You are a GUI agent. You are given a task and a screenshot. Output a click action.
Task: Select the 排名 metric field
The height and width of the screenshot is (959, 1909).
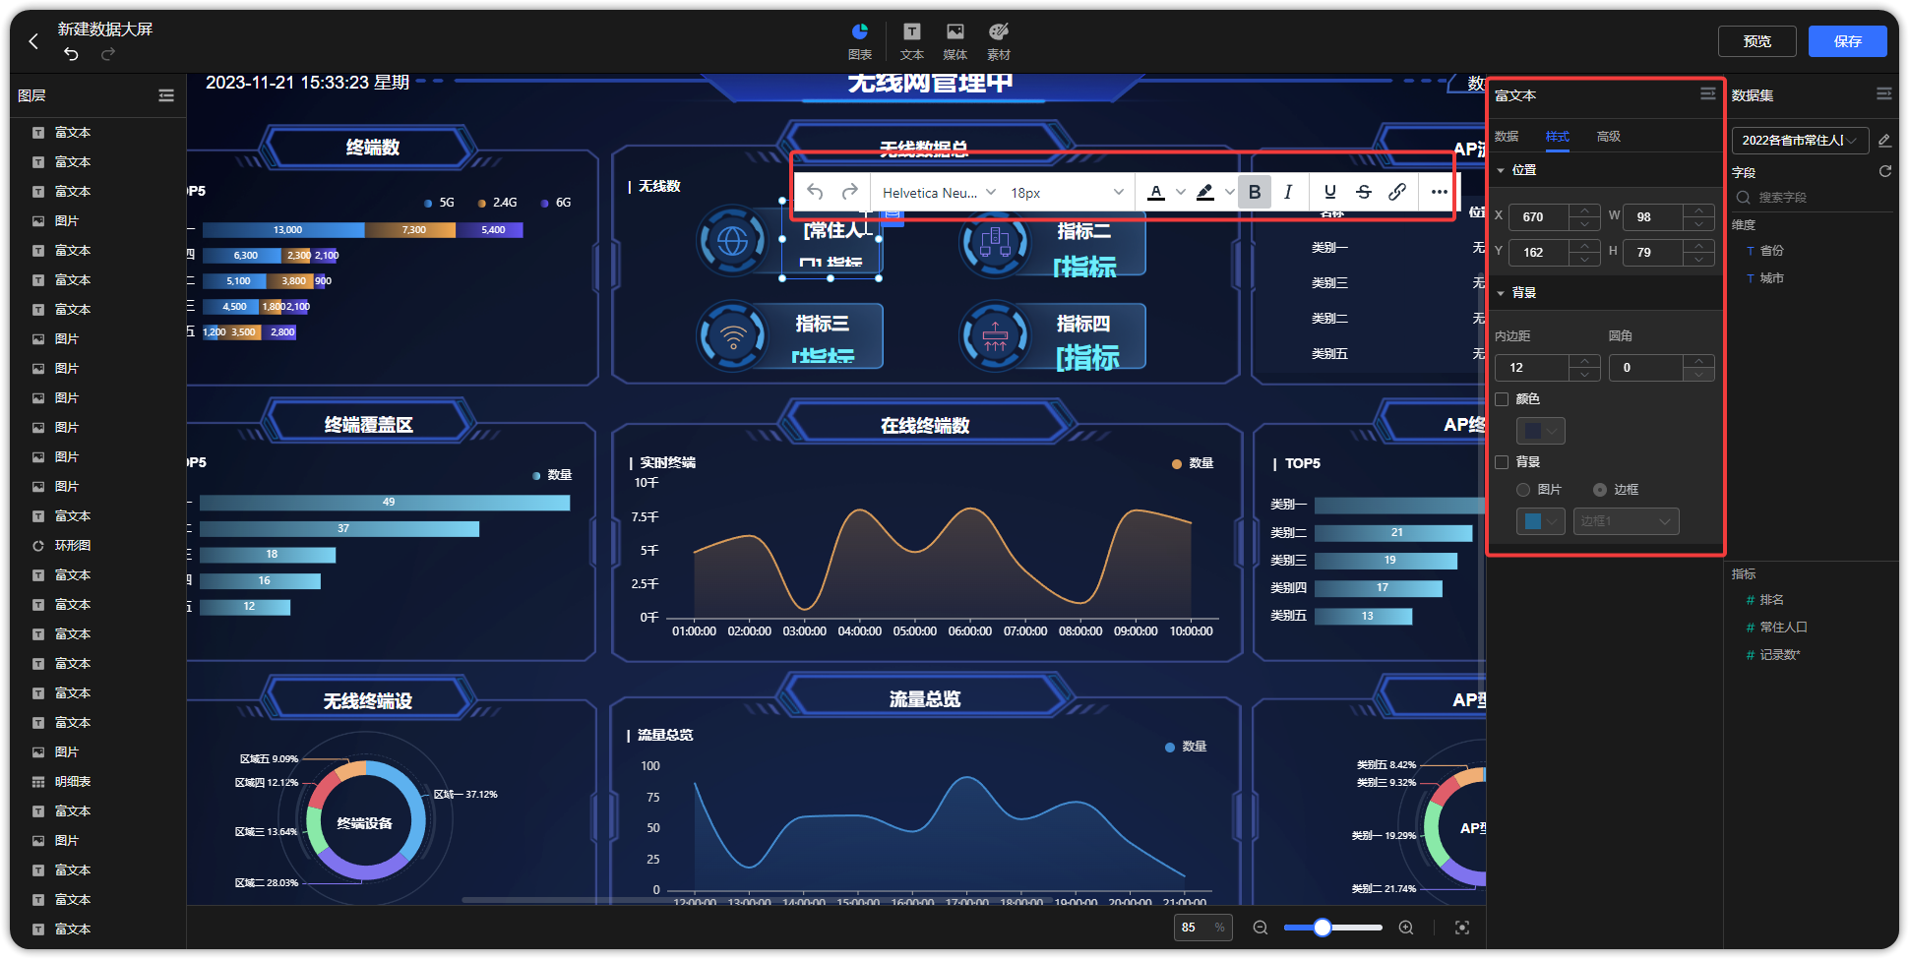click(1771, 600)
